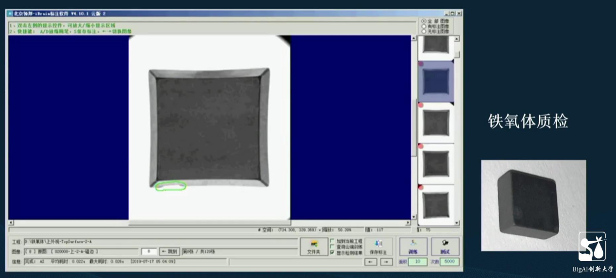Viewport: 616px width, 278px height.
Task: Select the 全部图像 radio option
Action: [x=424, y=21]
